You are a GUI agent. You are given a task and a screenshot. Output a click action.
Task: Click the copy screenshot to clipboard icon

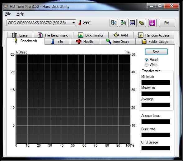[x=123, y=23]
